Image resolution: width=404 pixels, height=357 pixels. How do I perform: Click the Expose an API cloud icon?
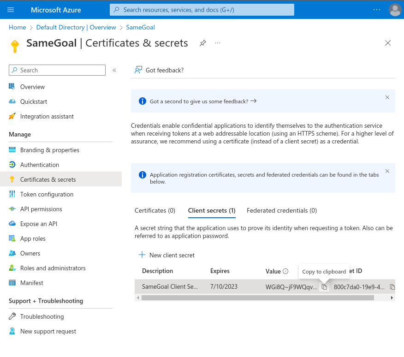click(x=12, y=224)
